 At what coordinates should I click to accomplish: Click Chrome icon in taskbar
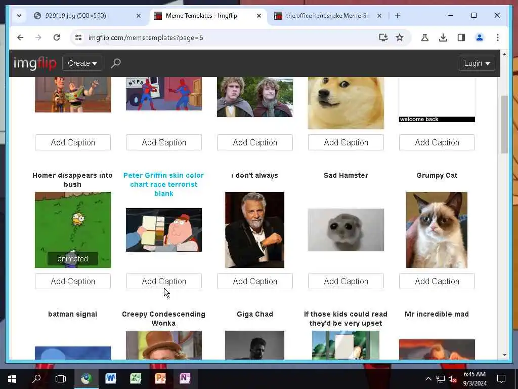86,378
